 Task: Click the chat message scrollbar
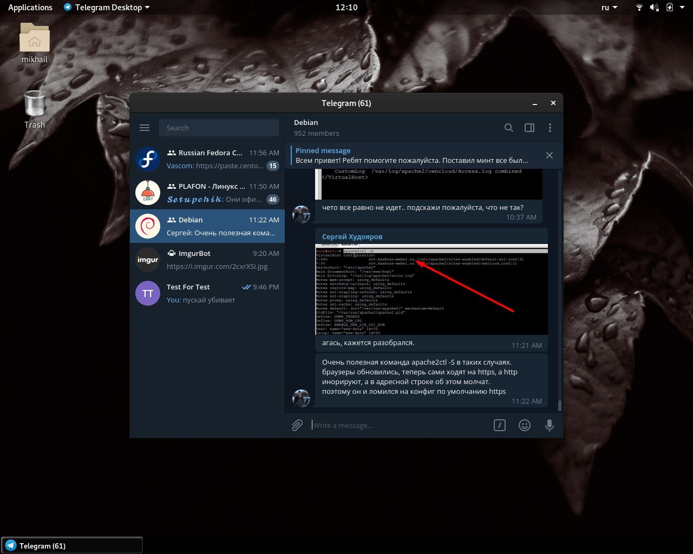pyautogui.click(x=559, y=405)
